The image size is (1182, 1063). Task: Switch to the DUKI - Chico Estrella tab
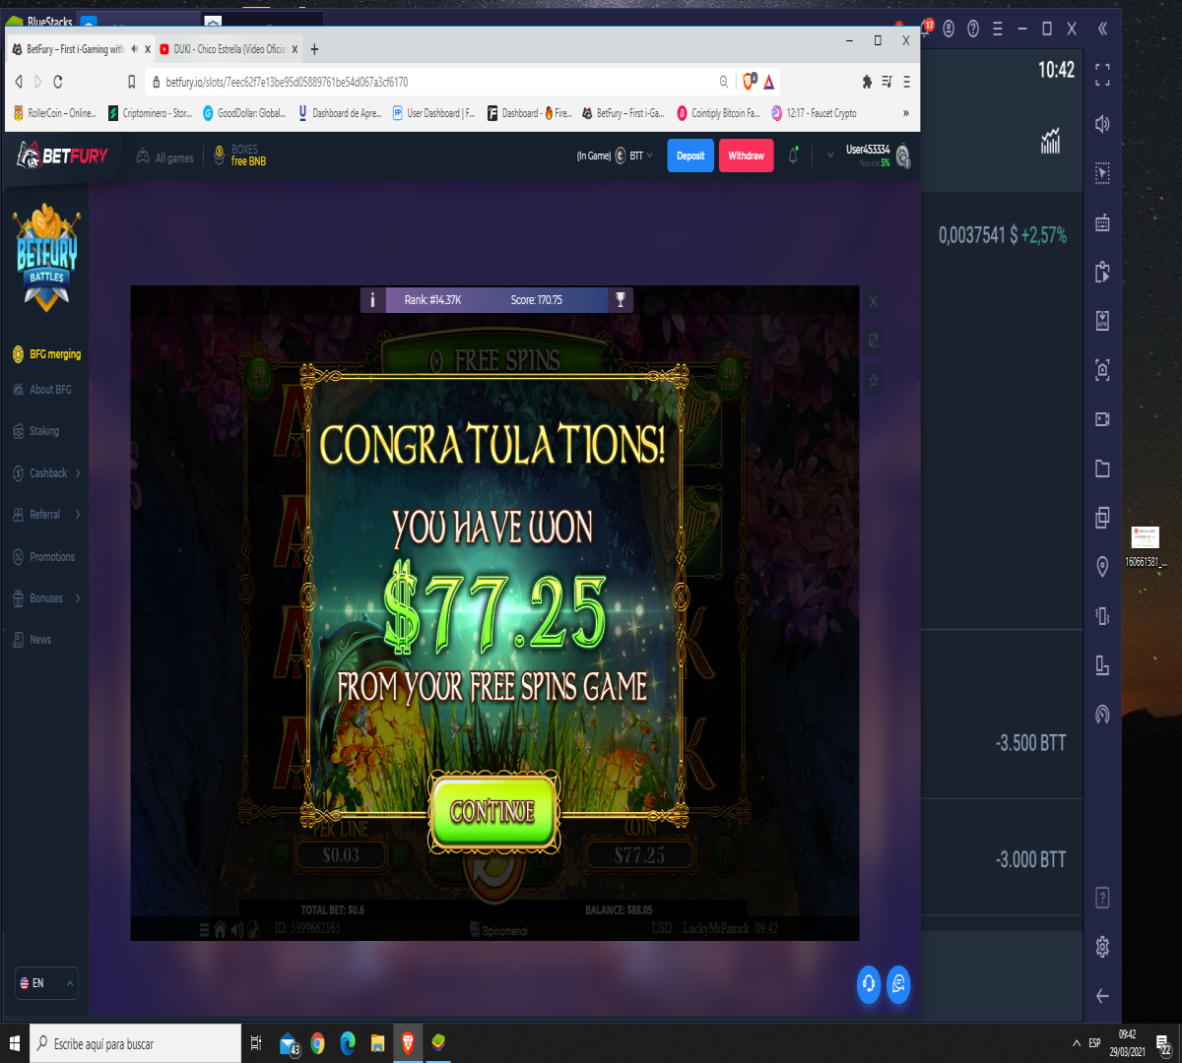228,49
